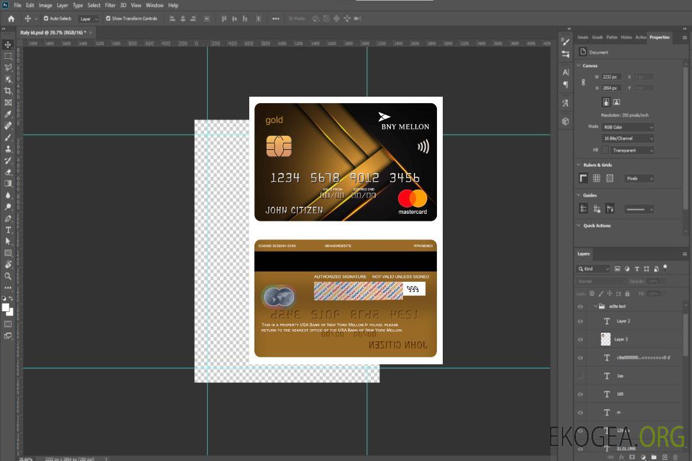Open the Image menu
The image size is (692, 461).
click(45, 5)
